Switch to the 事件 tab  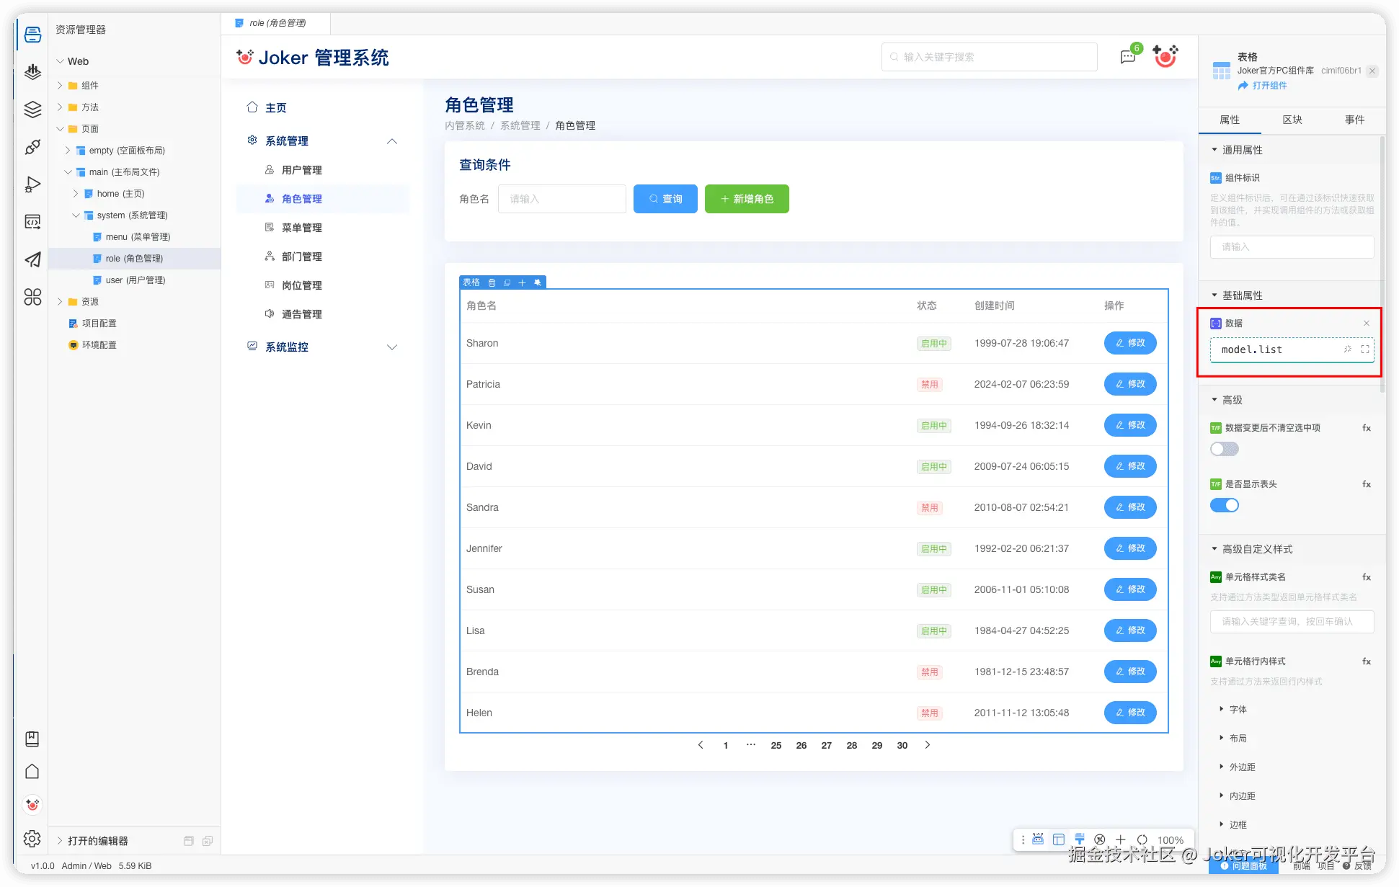click(1354, 120)
